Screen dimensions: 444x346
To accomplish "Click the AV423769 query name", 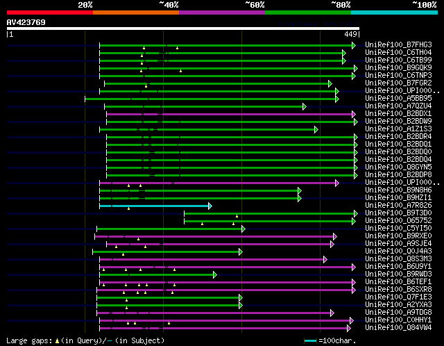I will pos(26,22).
